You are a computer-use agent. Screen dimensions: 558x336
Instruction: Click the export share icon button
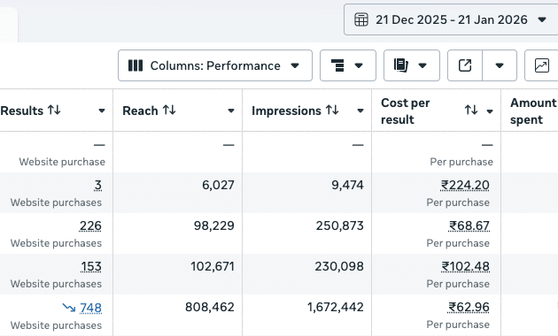[465, 65]
